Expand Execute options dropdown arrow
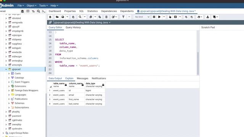This screenshot has height=137, width=244. click(x=164, y=17)
